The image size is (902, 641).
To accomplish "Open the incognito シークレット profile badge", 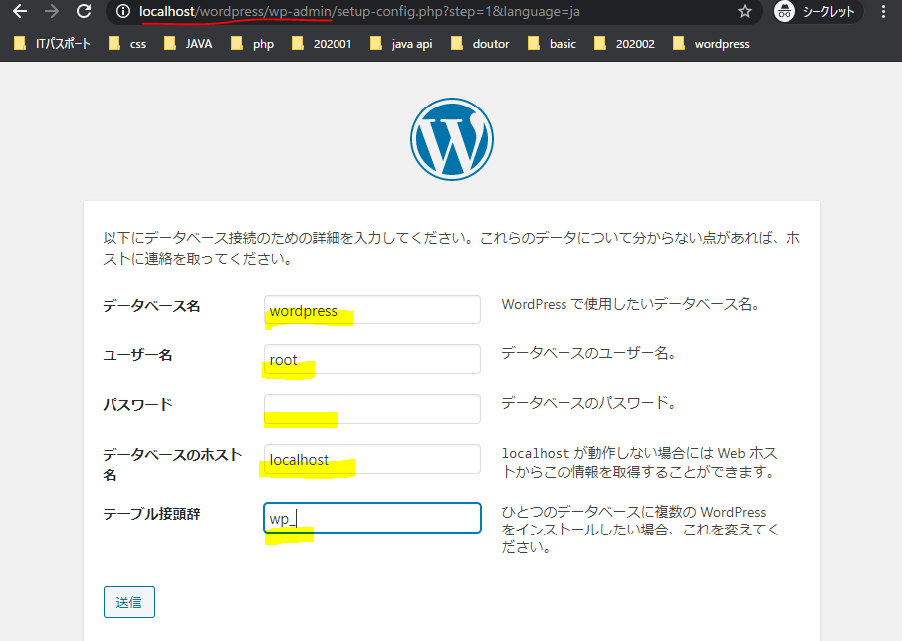I will click(817, 12).
